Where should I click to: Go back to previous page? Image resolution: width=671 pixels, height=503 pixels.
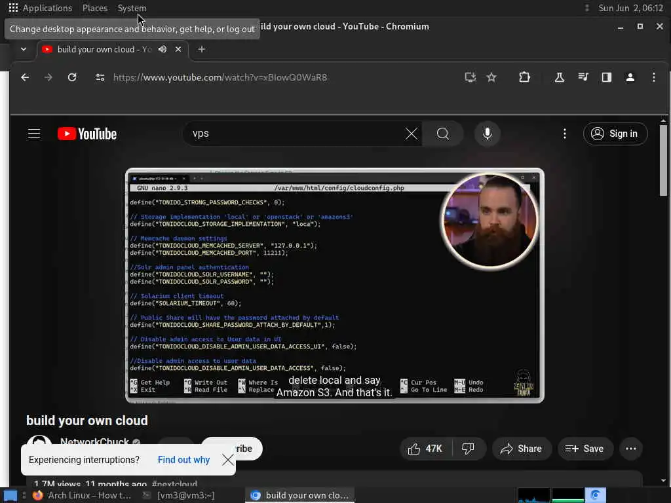(26, 77)
